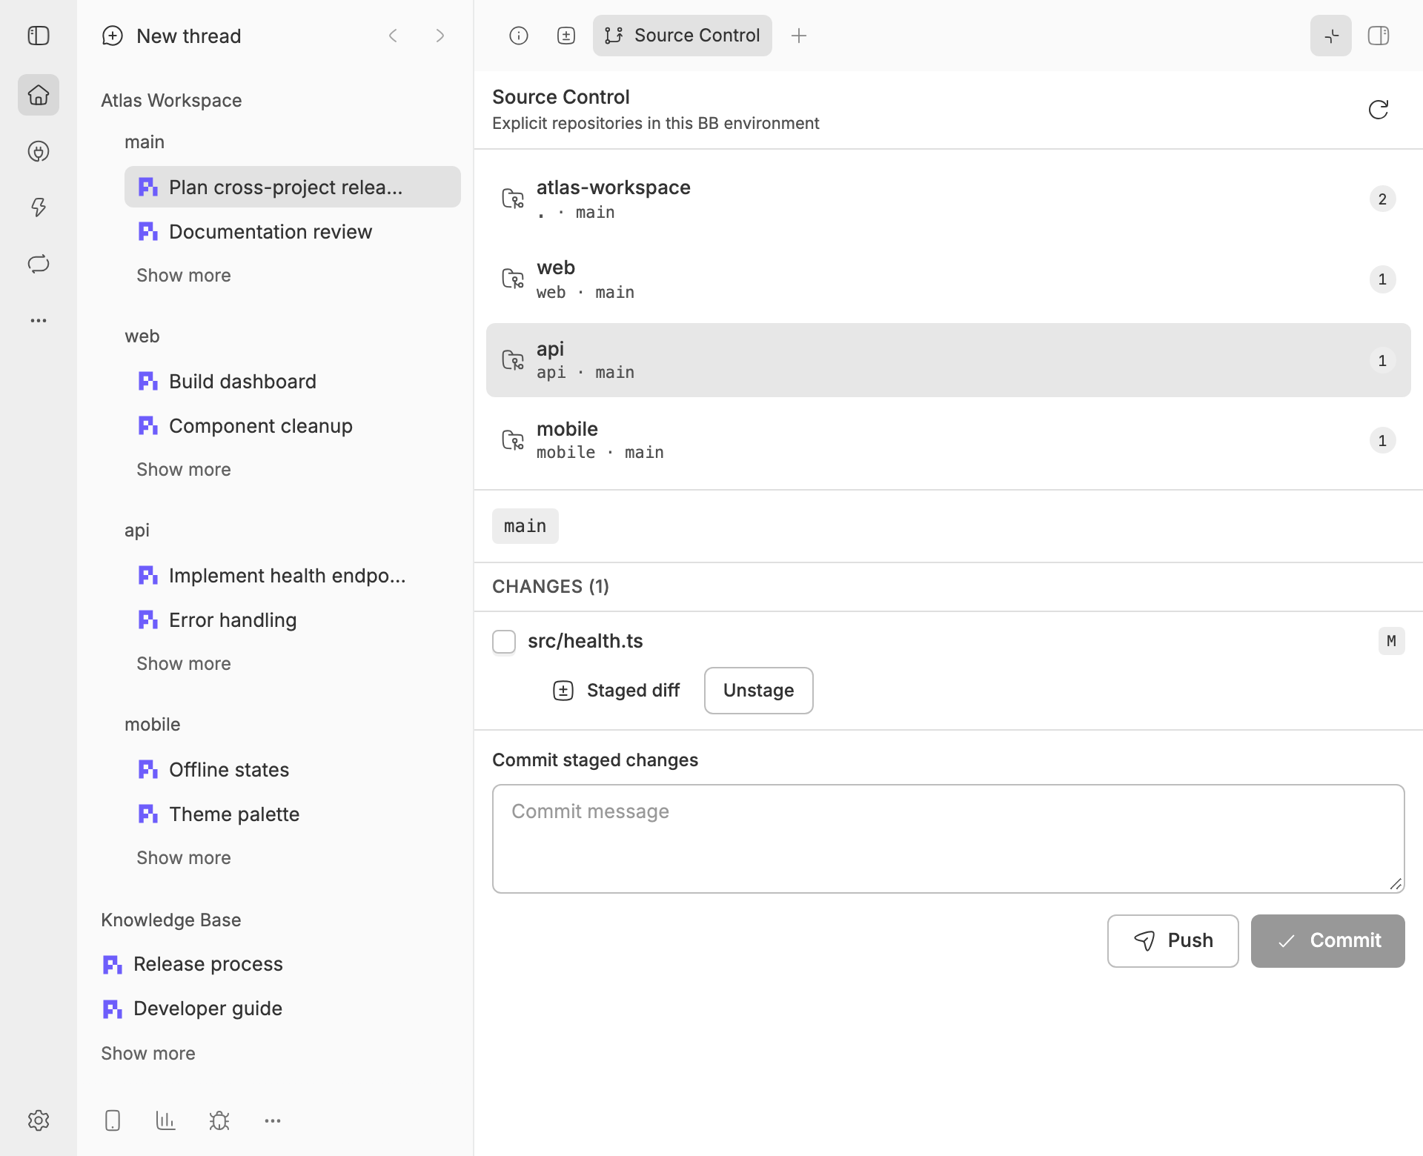1423x1156 pixels.
Task: Click the Commit button
Action: pyautogui.click(x=1328, y=941)
